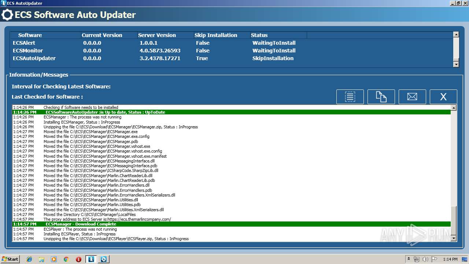Screen dimensions: 469x264
Task: Click ECSAlert's WaitingToInstall status
Action: click(x=274, y=43)
